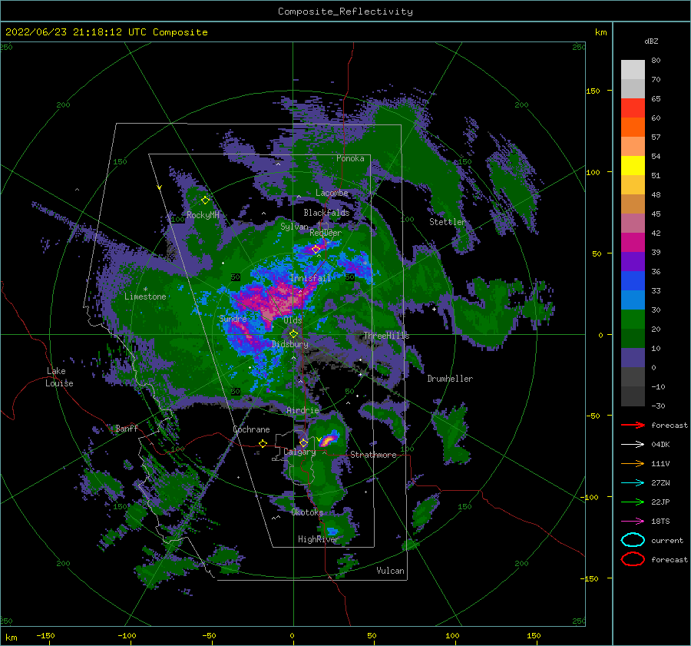Click the Calgary city label
Viewport: 691px width, 646px height.
(x=299, y=452)
